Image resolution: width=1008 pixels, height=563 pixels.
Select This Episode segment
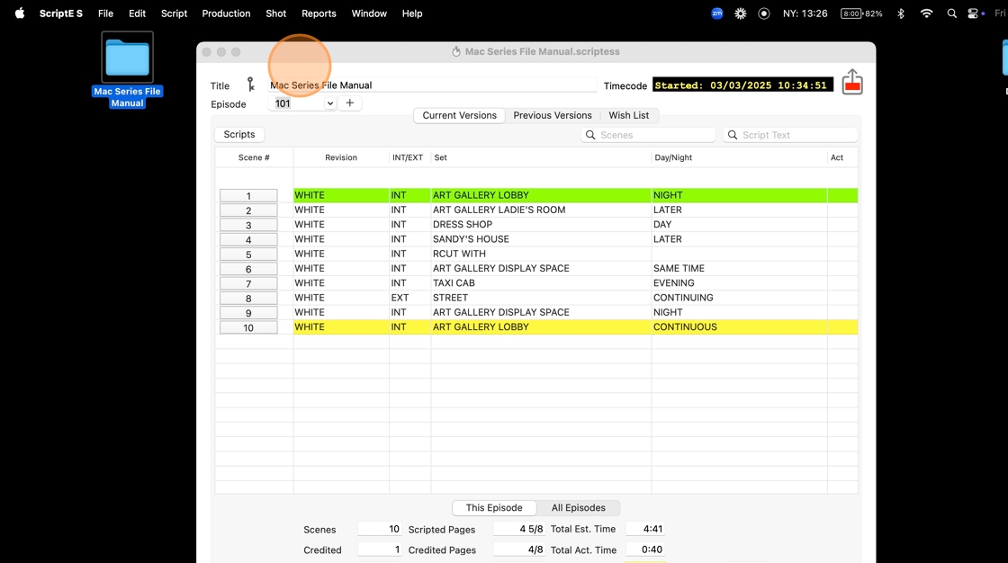(x=494, y=508)
